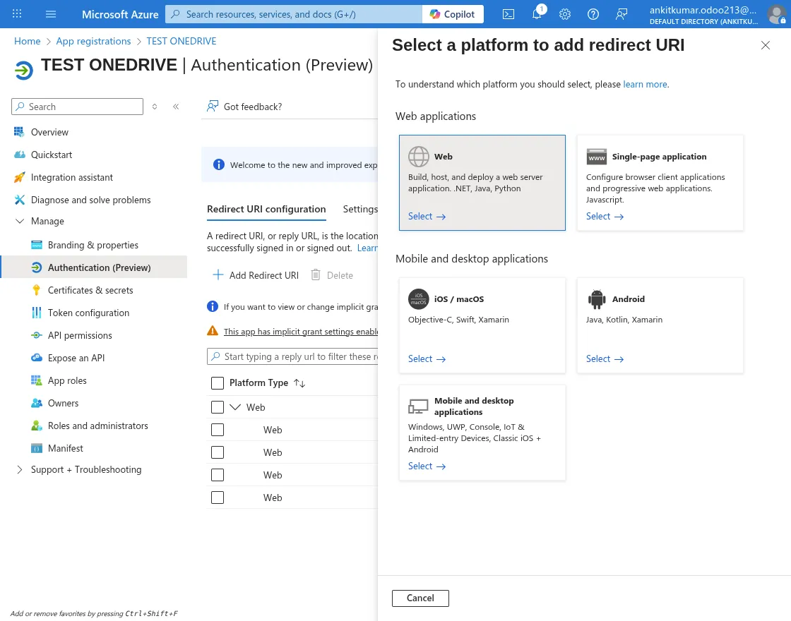Click the learn more link
This screenshot has height=621, width=791.
pyautogui.click(x=645, y=84)
